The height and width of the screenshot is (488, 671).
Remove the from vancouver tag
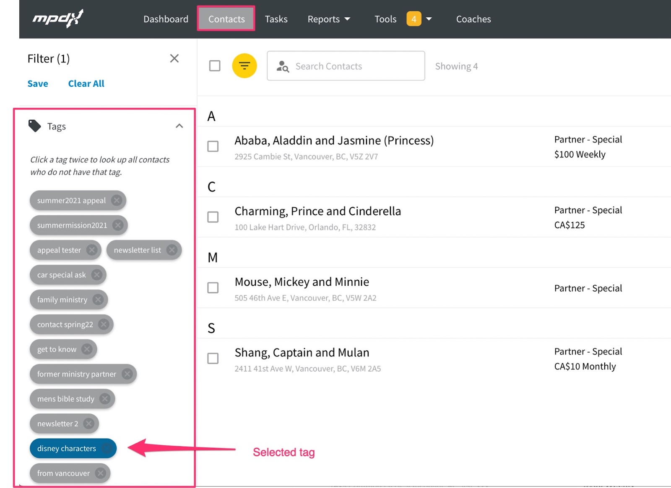point(100,473)
